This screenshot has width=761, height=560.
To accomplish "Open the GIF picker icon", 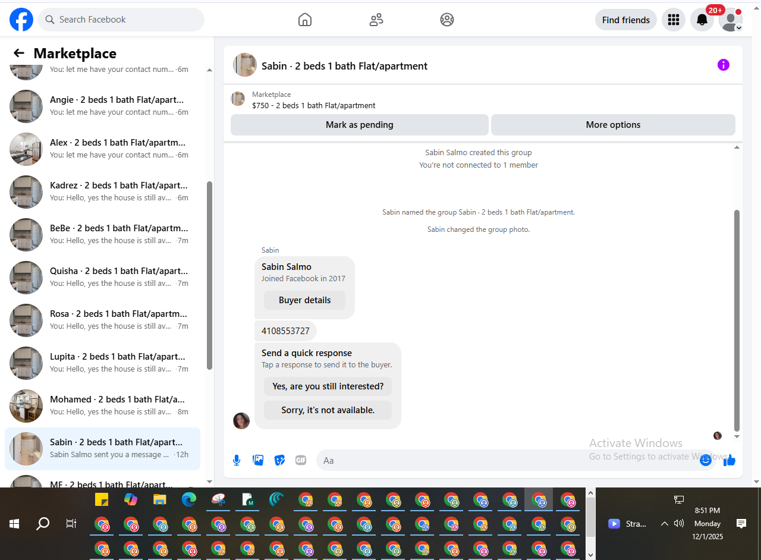I will (301, 460).
